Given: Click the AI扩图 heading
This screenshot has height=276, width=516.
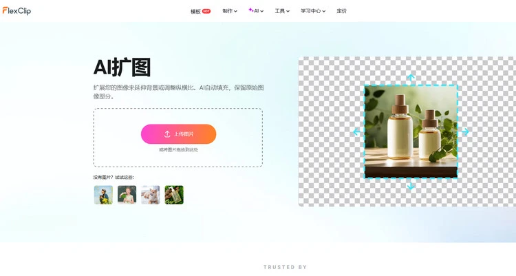Looking at the screenshot, I should (122, 67).
